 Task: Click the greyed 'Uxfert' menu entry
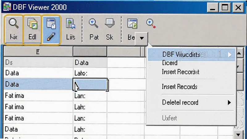coord(169,118)
